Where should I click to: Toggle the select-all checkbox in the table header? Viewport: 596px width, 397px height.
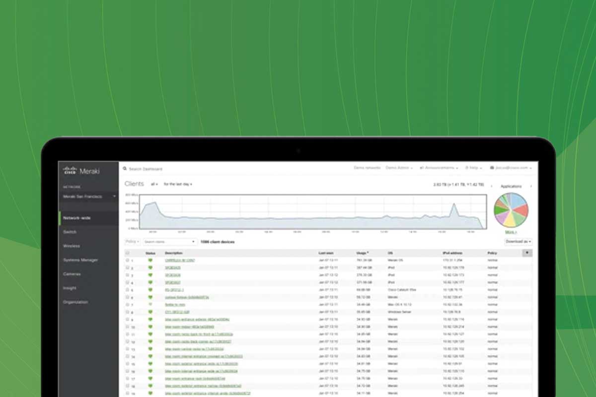128,253
